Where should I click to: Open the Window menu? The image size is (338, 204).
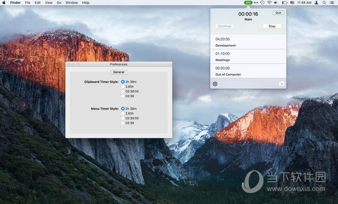[x=71, y=3]
